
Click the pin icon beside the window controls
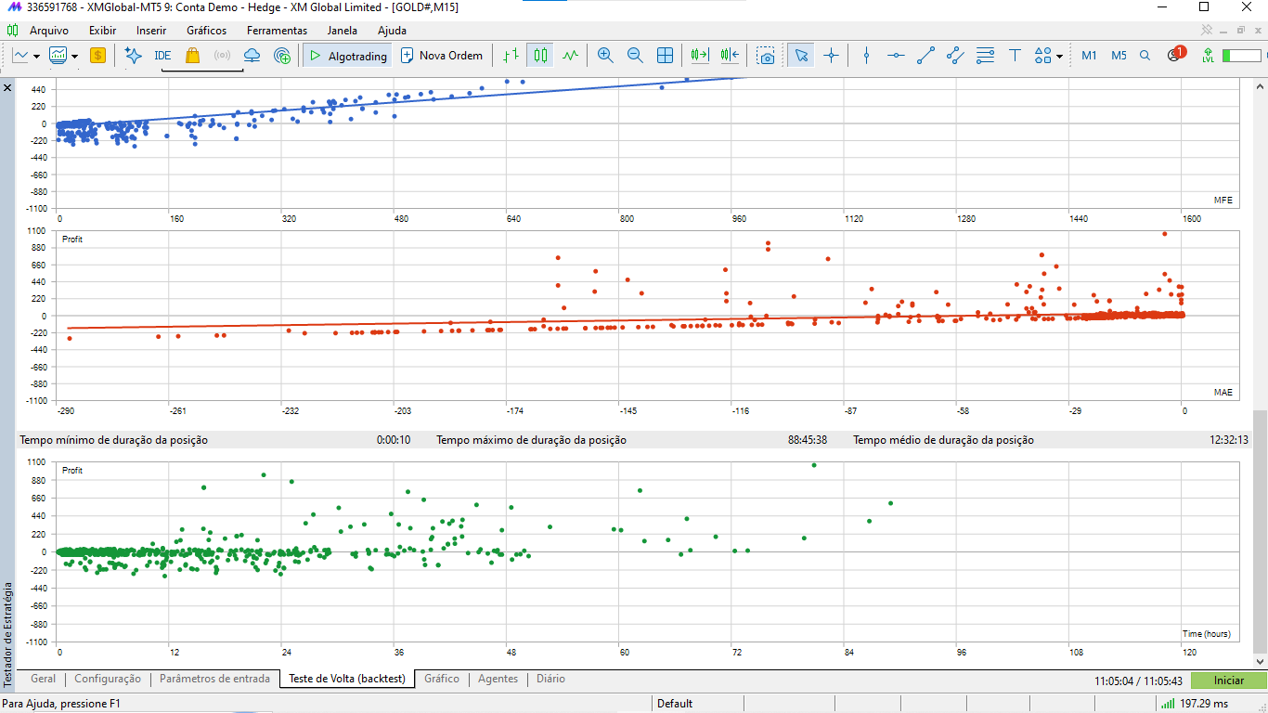[1207, 31]
